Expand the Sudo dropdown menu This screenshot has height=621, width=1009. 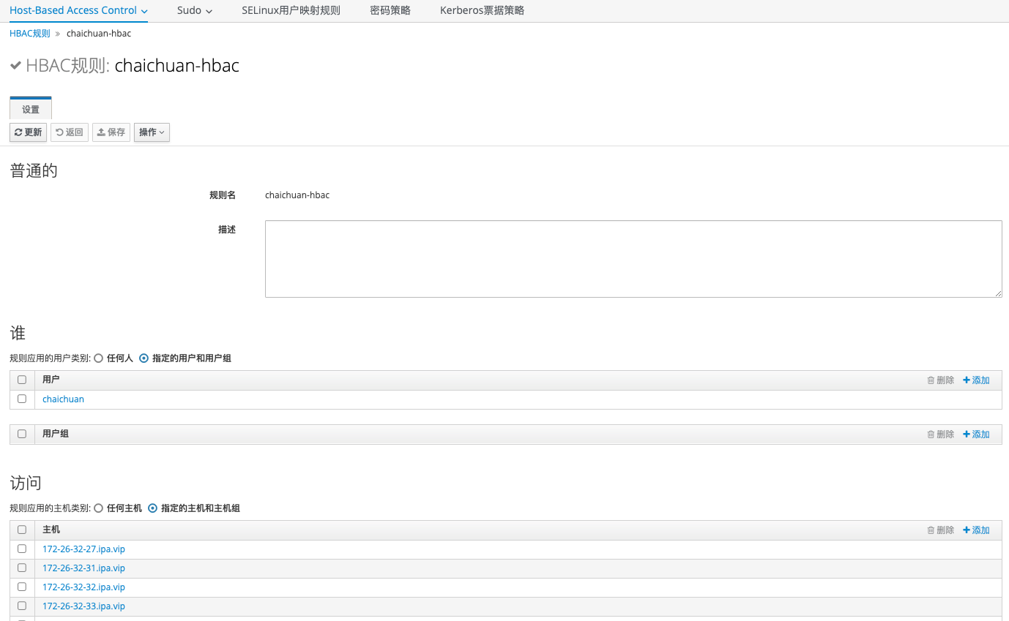(195, 11)
